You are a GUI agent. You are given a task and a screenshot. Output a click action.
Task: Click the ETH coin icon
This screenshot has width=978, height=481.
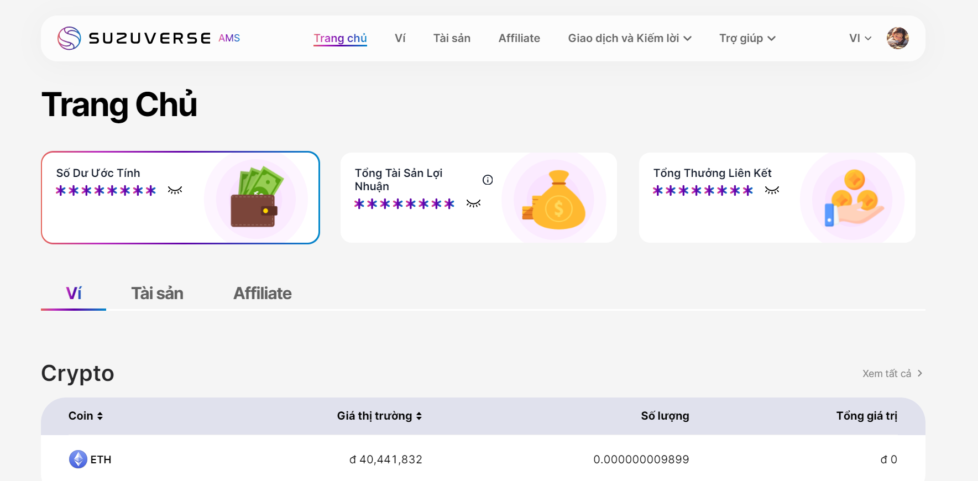(x=78, y=459)
